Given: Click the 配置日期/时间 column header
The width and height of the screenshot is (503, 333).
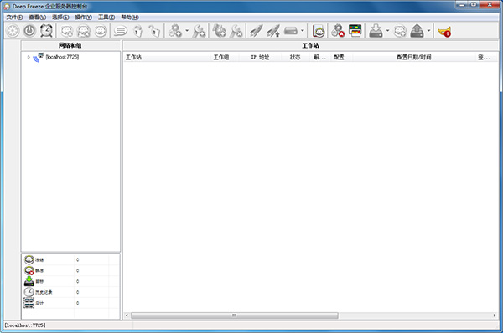Looking at the screenshot, I should tap(414, 58).
